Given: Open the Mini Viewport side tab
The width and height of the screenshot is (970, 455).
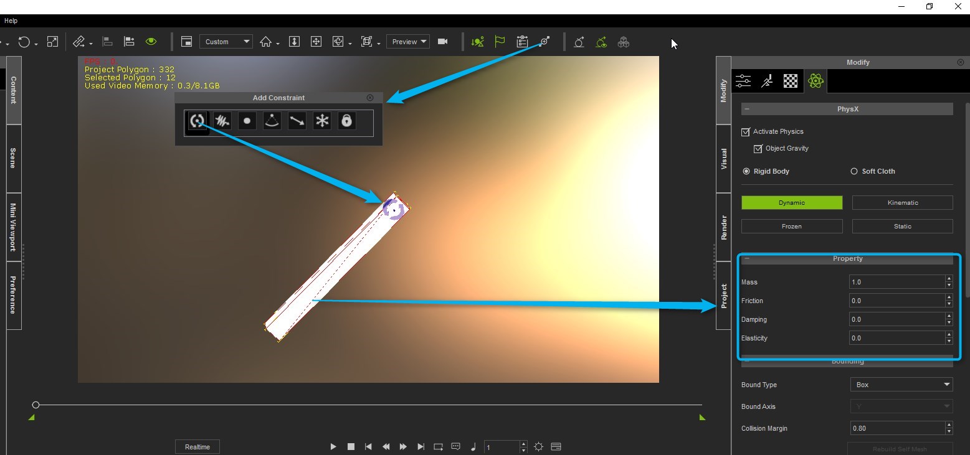Looking at the screenshot, I should (x=14, y=227).
